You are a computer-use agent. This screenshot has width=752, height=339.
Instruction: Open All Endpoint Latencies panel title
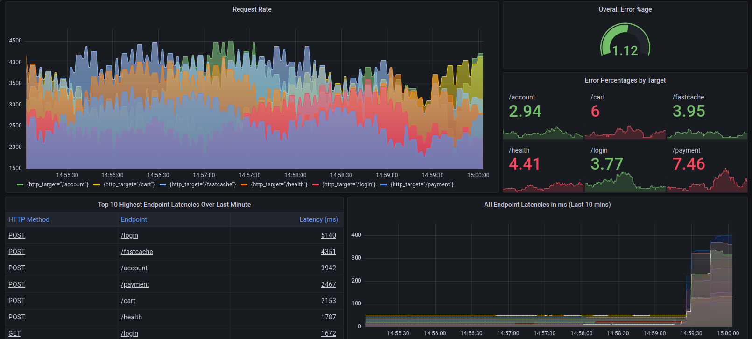547,205
